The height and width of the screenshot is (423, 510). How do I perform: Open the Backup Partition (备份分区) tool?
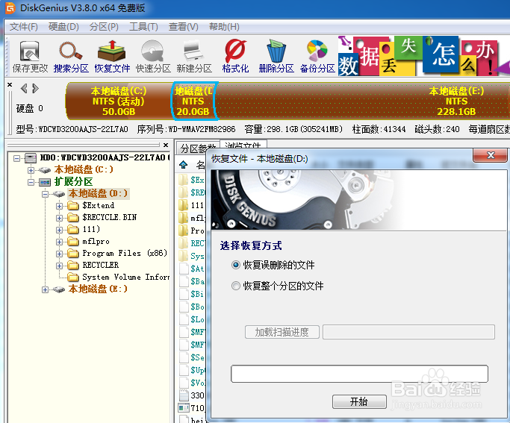(x=317, y=57)
